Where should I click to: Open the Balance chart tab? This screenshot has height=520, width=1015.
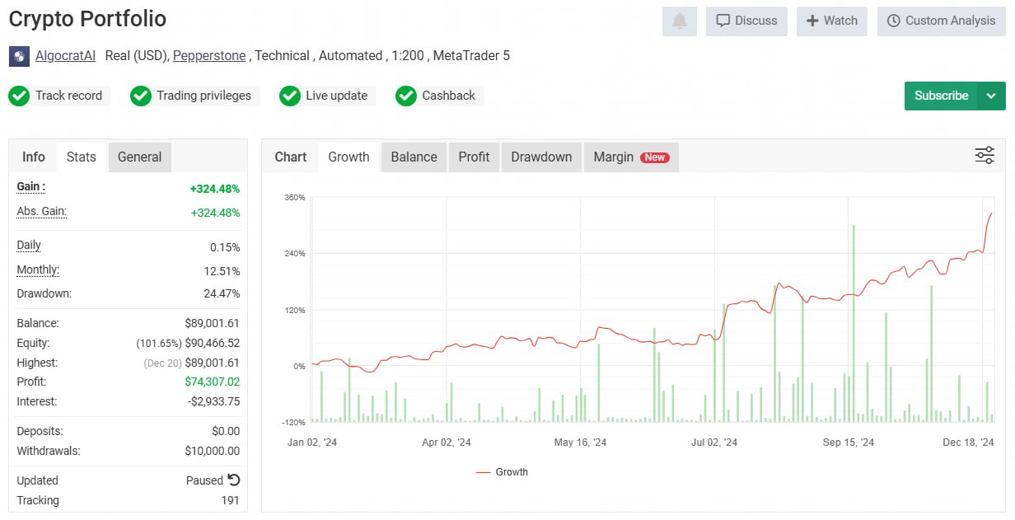414,157
